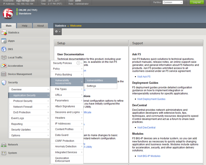Select the iApps sidebar icon
Image resolution: width=206 pixels, height=165 pixels.
[x=4, y=41]
